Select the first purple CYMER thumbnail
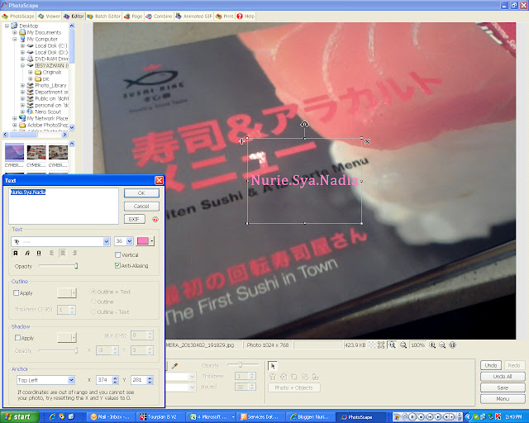Image resolution: width=529 pixels, height=423 pixels. tap(14, 153)
